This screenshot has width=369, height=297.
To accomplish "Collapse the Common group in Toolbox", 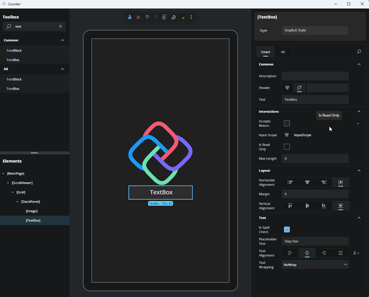I will pyautogui.click(x=62, y=40).
